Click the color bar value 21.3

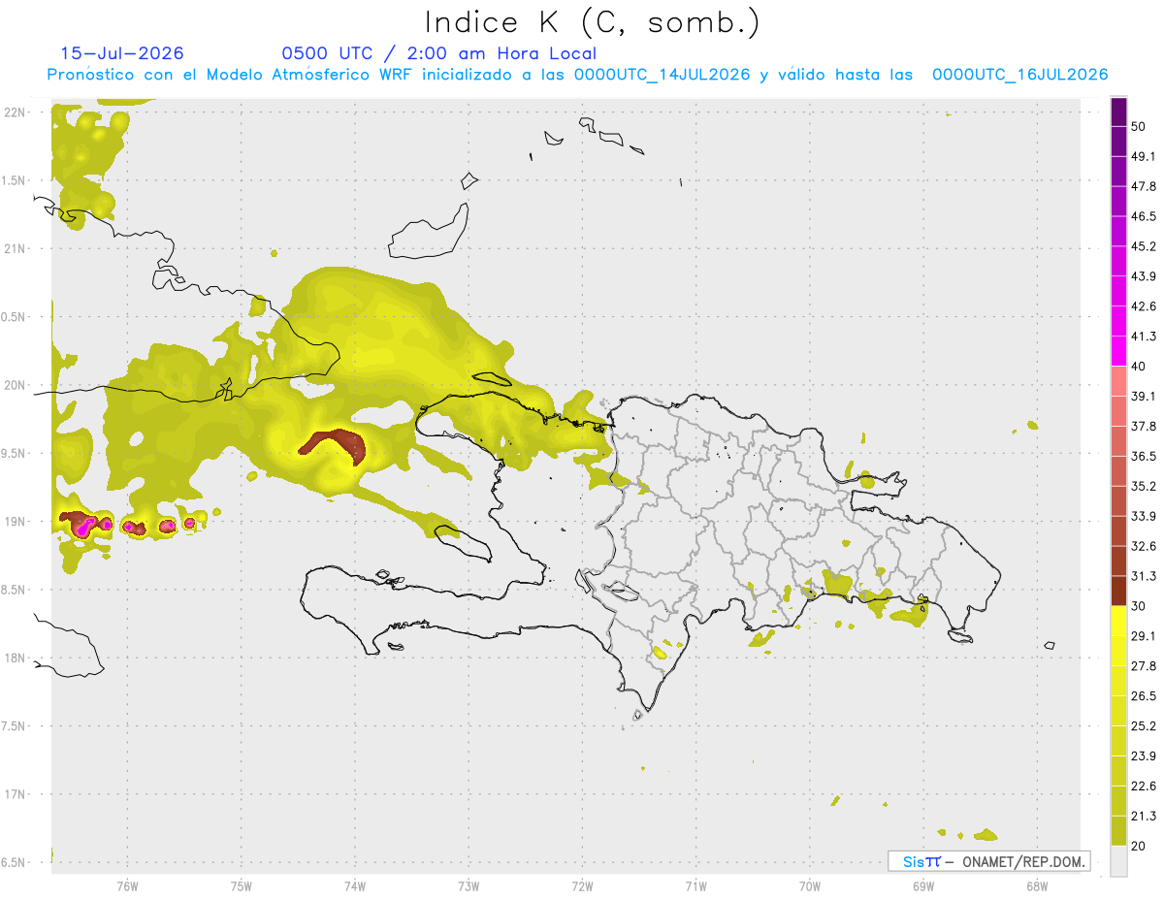click(x=1144, y=816)
